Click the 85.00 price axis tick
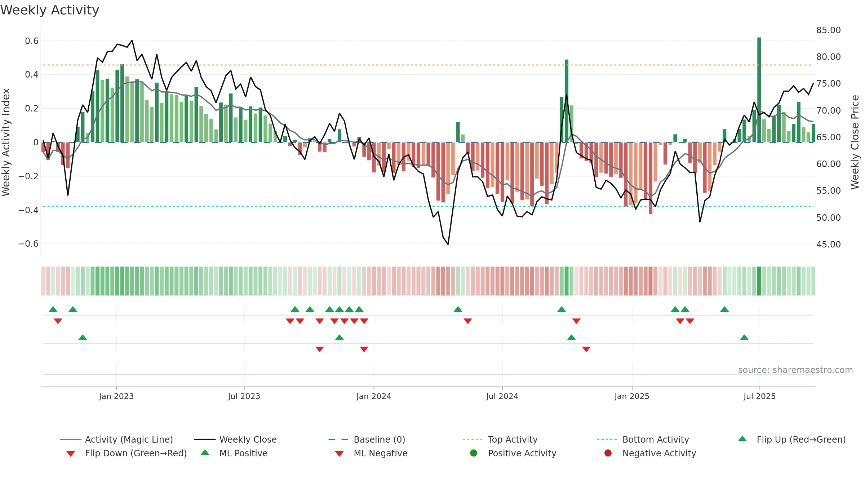The height and width of the screenshot is (487, 865). [829, 30]
